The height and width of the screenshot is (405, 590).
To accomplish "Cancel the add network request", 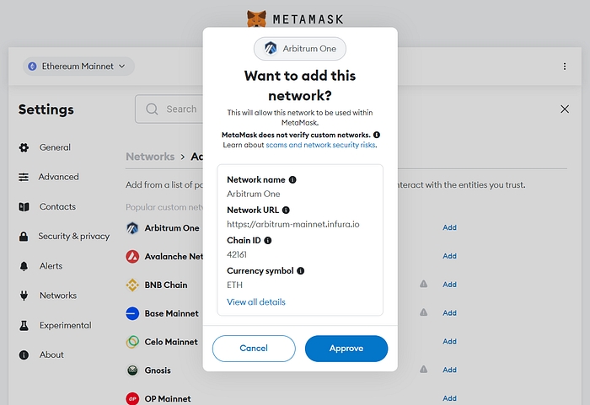I will click(254, 348).
